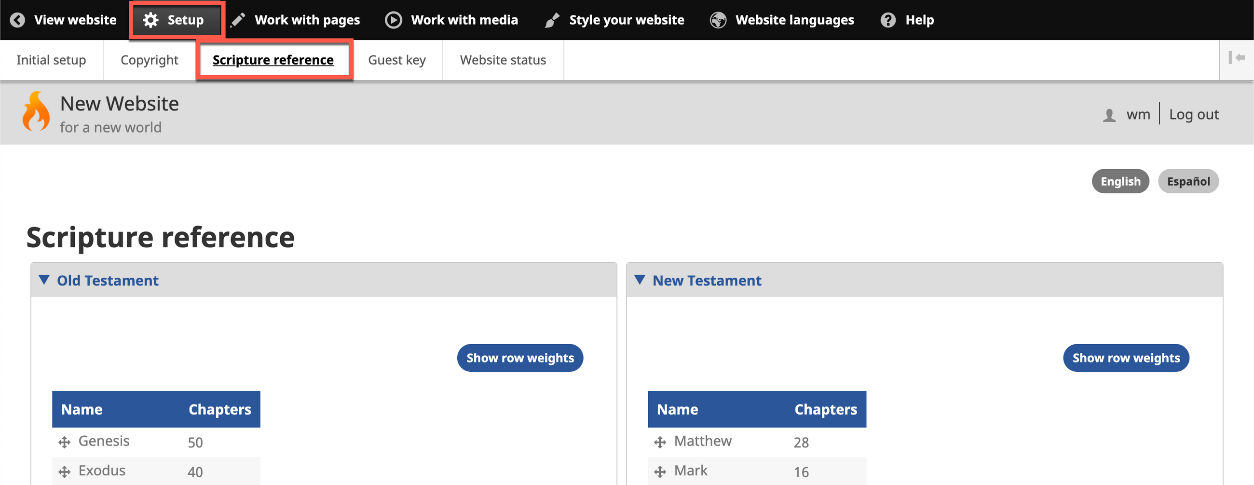Open the Website status tab

coord(503,60)
